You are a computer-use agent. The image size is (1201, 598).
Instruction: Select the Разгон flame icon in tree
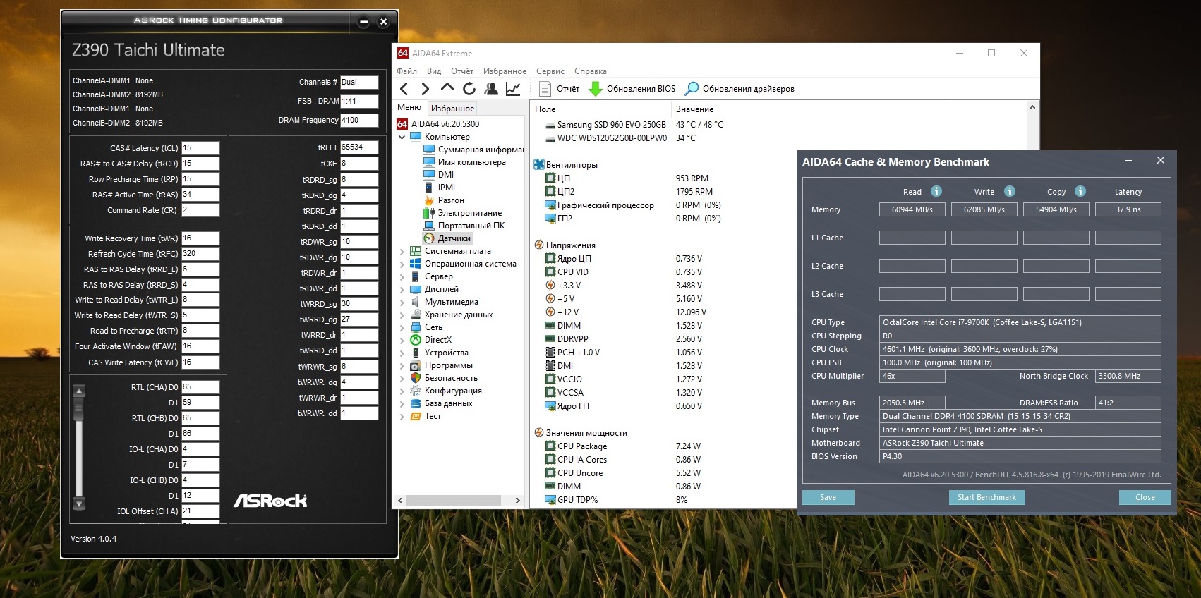click(x=429, y=200)
